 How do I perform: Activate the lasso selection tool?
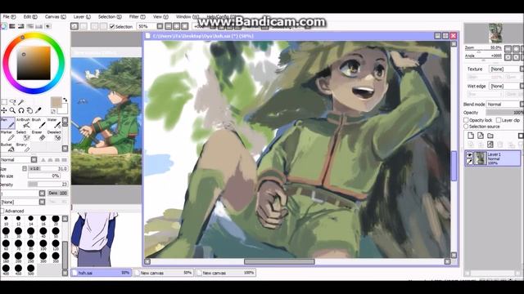13,102
